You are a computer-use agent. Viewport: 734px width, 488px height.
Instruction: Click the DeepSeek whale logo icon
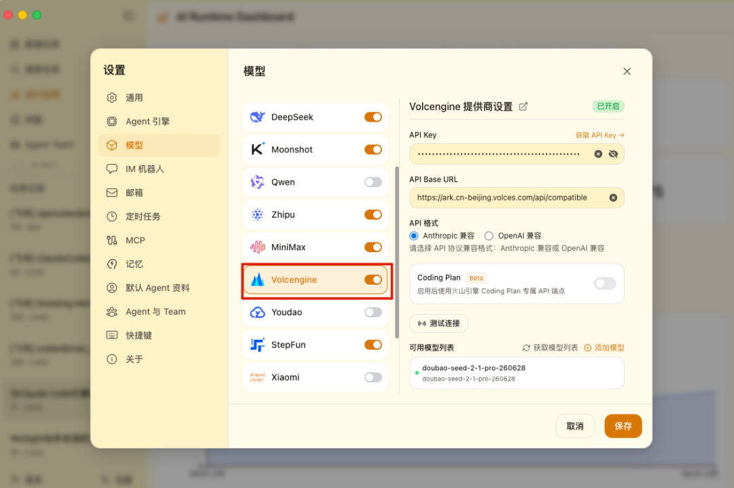click(258, 117)
